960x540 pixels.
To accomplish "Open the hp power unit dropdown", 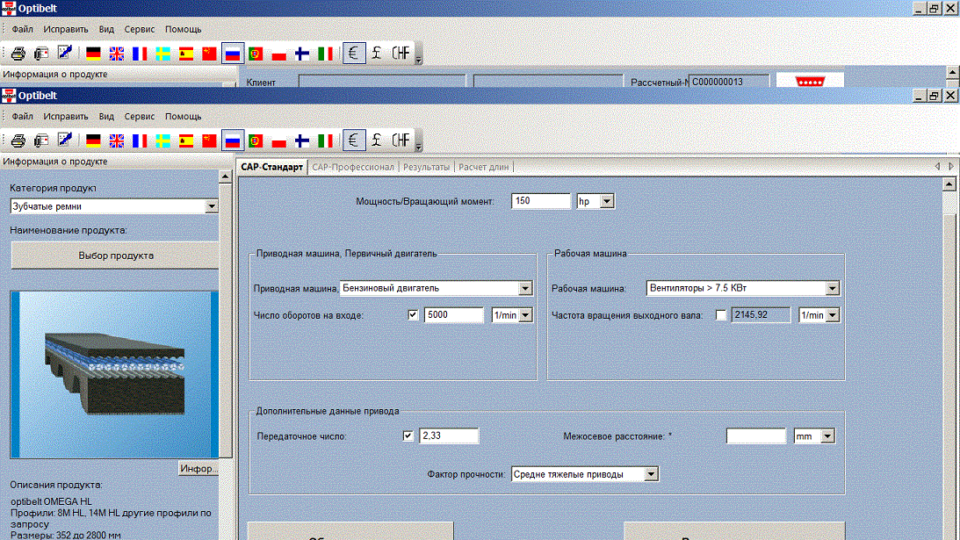I will pos(607,201).
